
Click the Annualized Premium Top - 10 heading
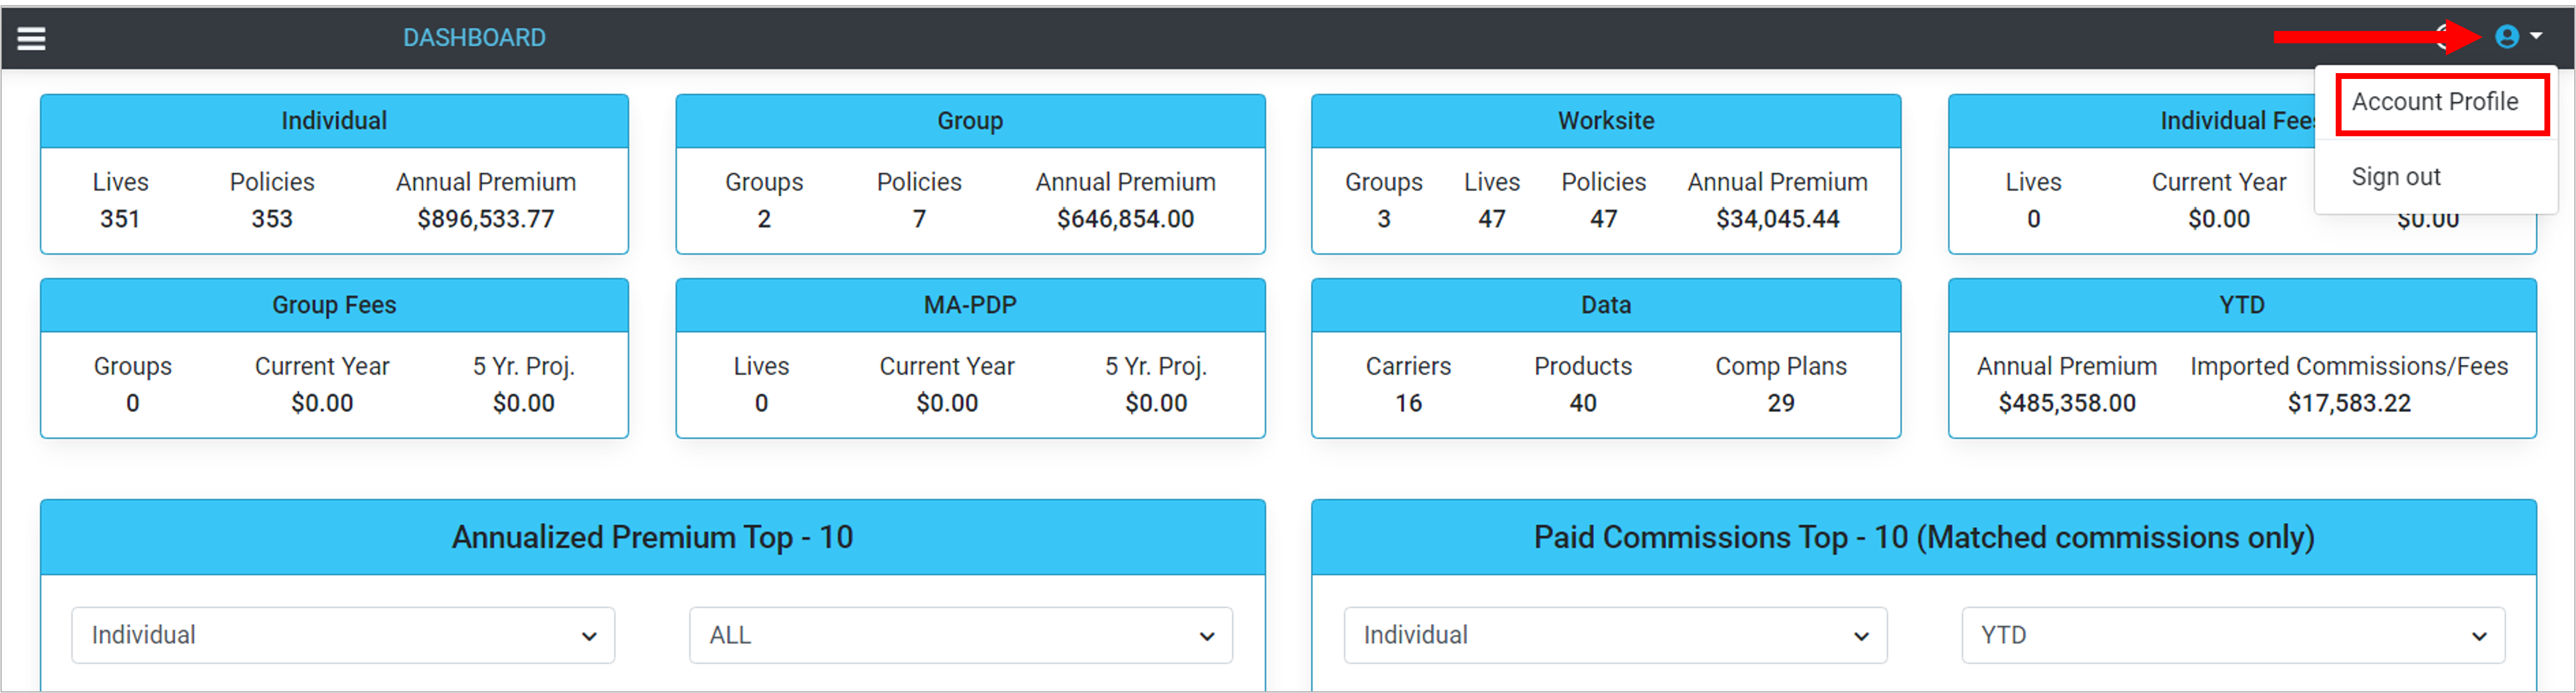[x=652, y=538]
